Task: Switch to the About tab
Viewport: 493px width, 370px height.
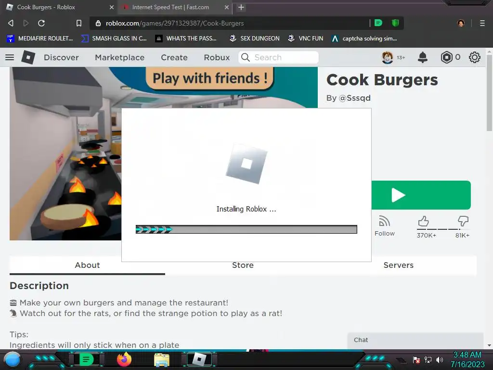Action: tap(88, 265)
